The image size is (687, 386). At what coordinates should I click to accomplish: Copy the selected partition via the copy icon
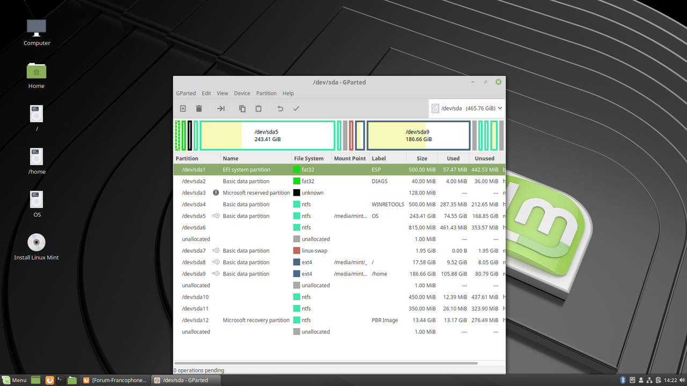click(x=242, y=108)
